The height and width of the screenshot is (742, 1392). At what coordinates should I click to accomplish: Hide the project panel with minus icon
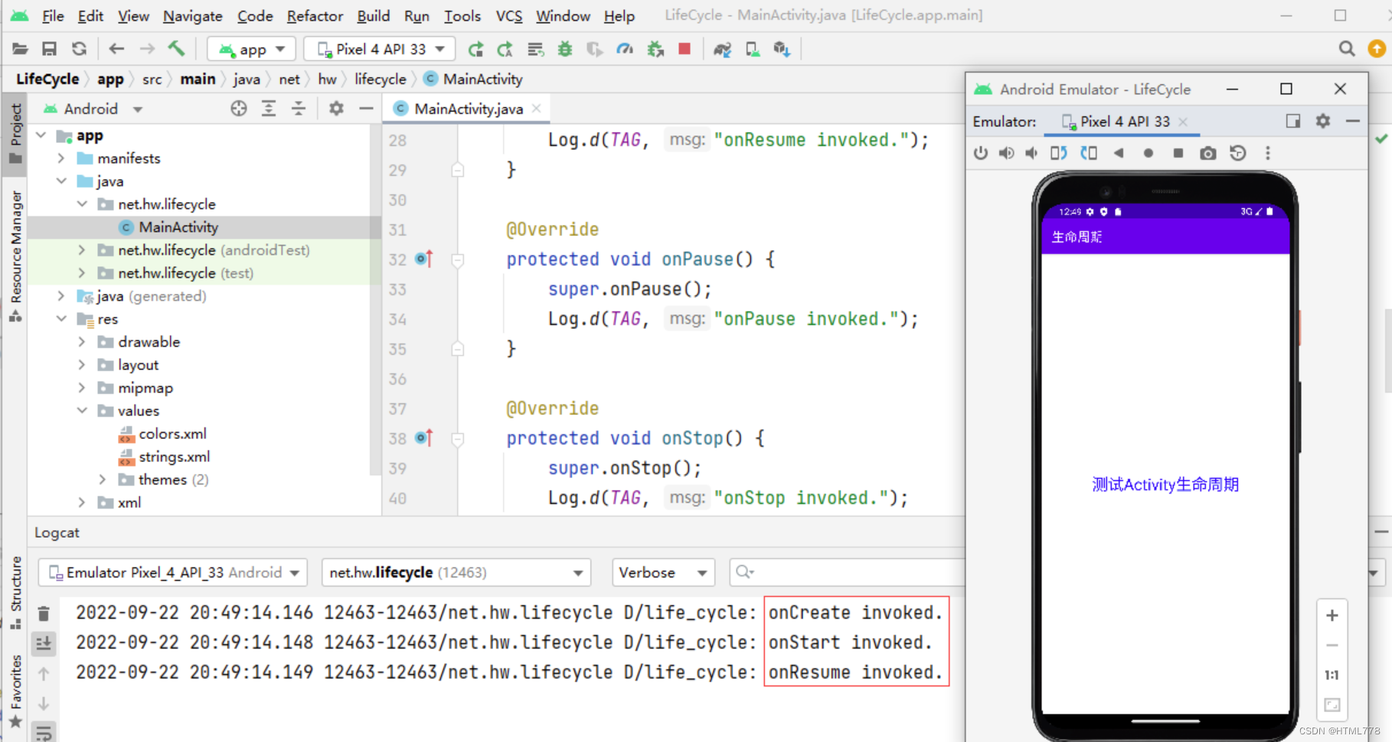[366, 109]
